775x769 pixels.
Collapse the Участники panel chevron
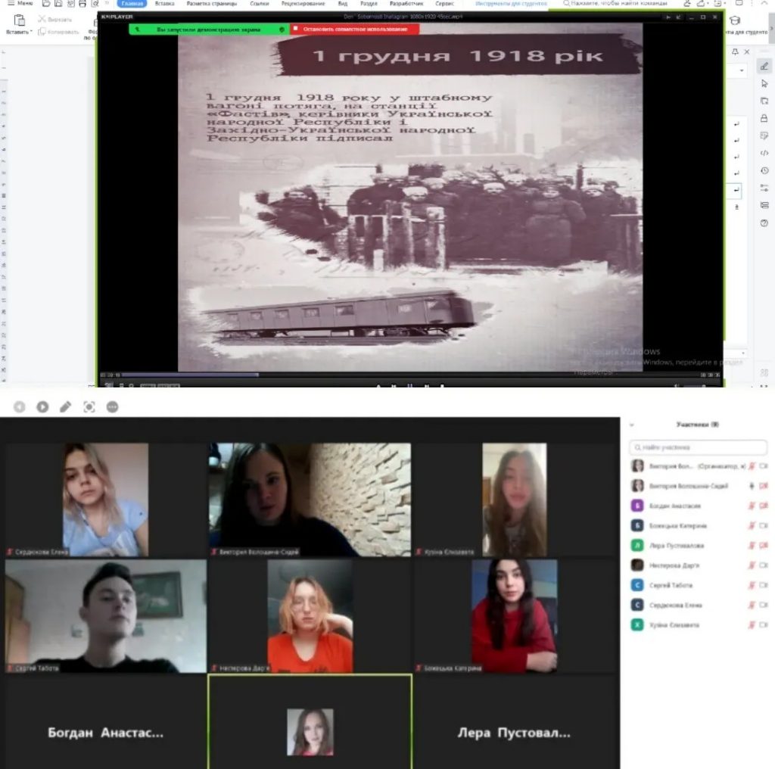coord(632,425)
